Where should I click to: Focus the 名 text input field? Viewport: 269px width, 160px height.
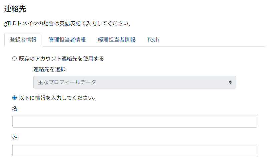[135, 121]
